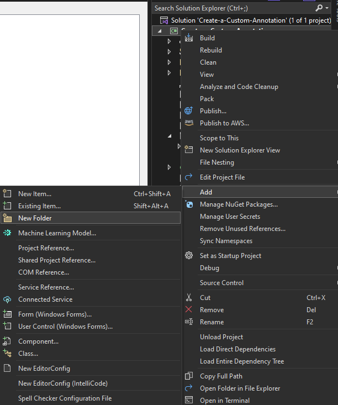Viewport: 338px width, 405px height.
Task: Expand the fourth child tree node arrow
Action: [x=169, y=73]
